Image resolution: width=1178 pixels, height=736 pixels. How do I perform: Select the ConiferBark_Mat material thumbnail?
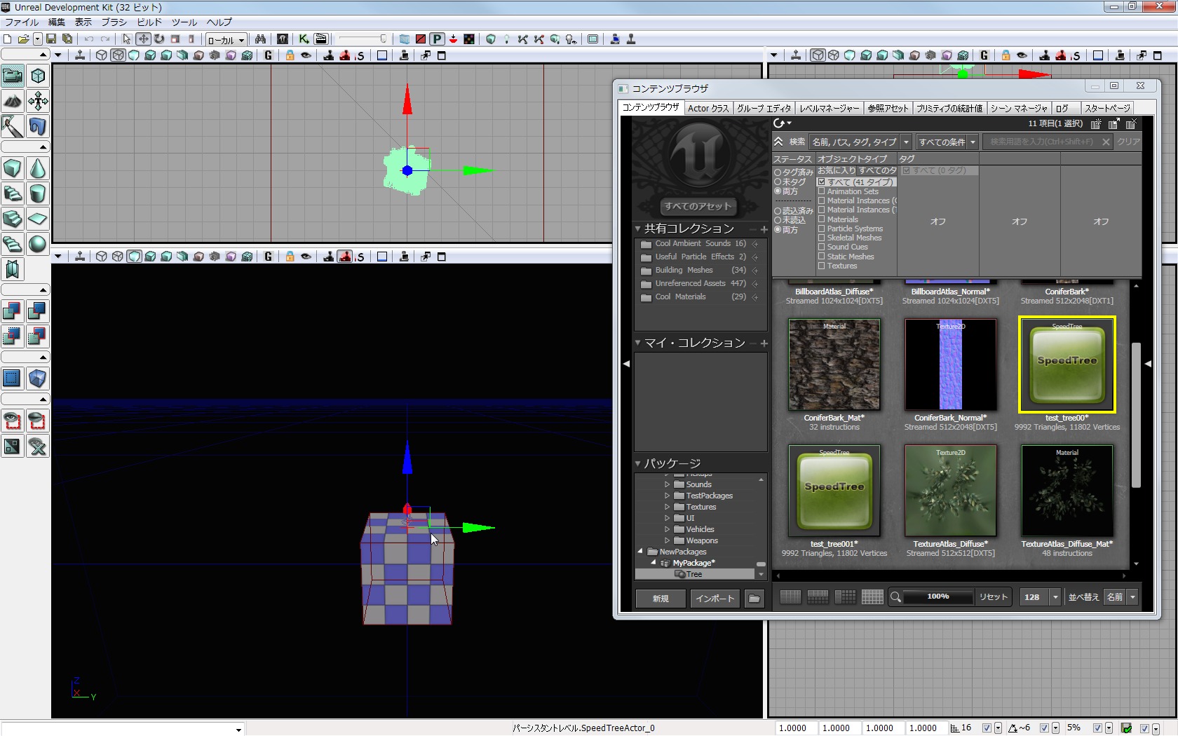[x=834, y=364]
